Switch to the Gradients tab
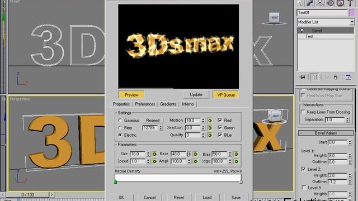Viewport: 358px width, 201px height. point(168,104)
